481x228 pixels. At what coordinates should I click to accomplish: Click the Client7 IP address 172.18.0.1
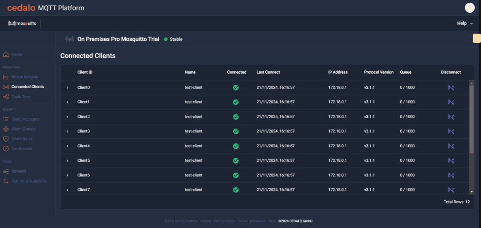337,190
